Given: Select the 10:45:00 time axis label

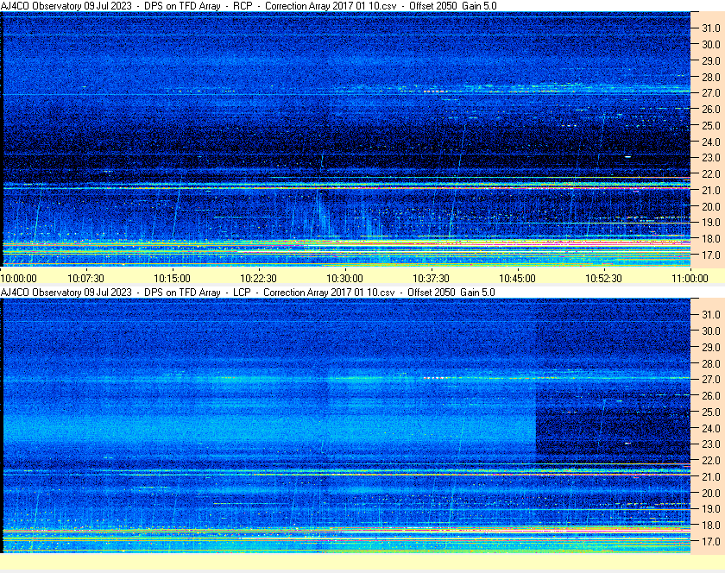Looking at the screenshot, I should [x=517, y=279].
